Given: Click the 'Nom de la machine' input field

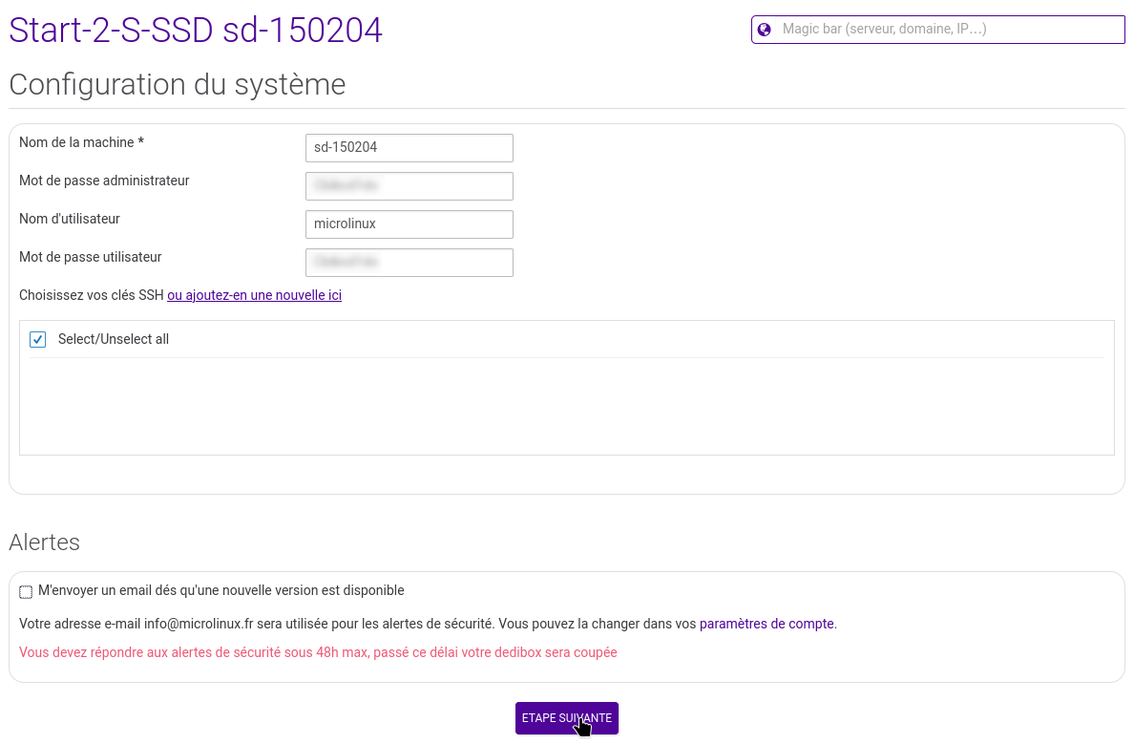Looking at the screenshot, I should pyautogui.click(x=409, y=148).
